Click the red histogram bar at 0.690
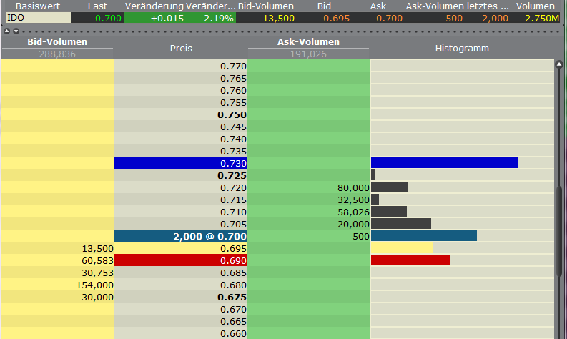 [410, 260]
